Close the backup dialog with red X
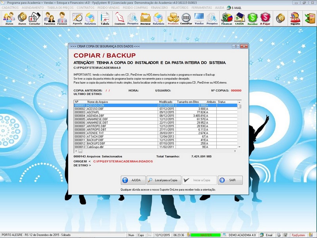This screenshot has width=317, height=238. (244, 46)
